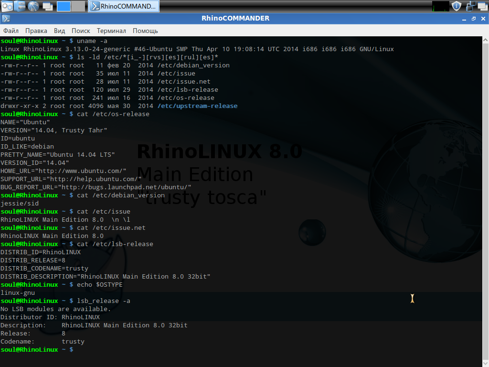The image size is (489, 367).
Task: Click the show desktop windows tray icon
Action: pyautogui.click(x=482, y=6)
